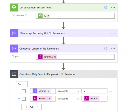Viewport: 128px width, 112px height.
Task: Click the Compose action icon
Action: click(x=14, y=49)
